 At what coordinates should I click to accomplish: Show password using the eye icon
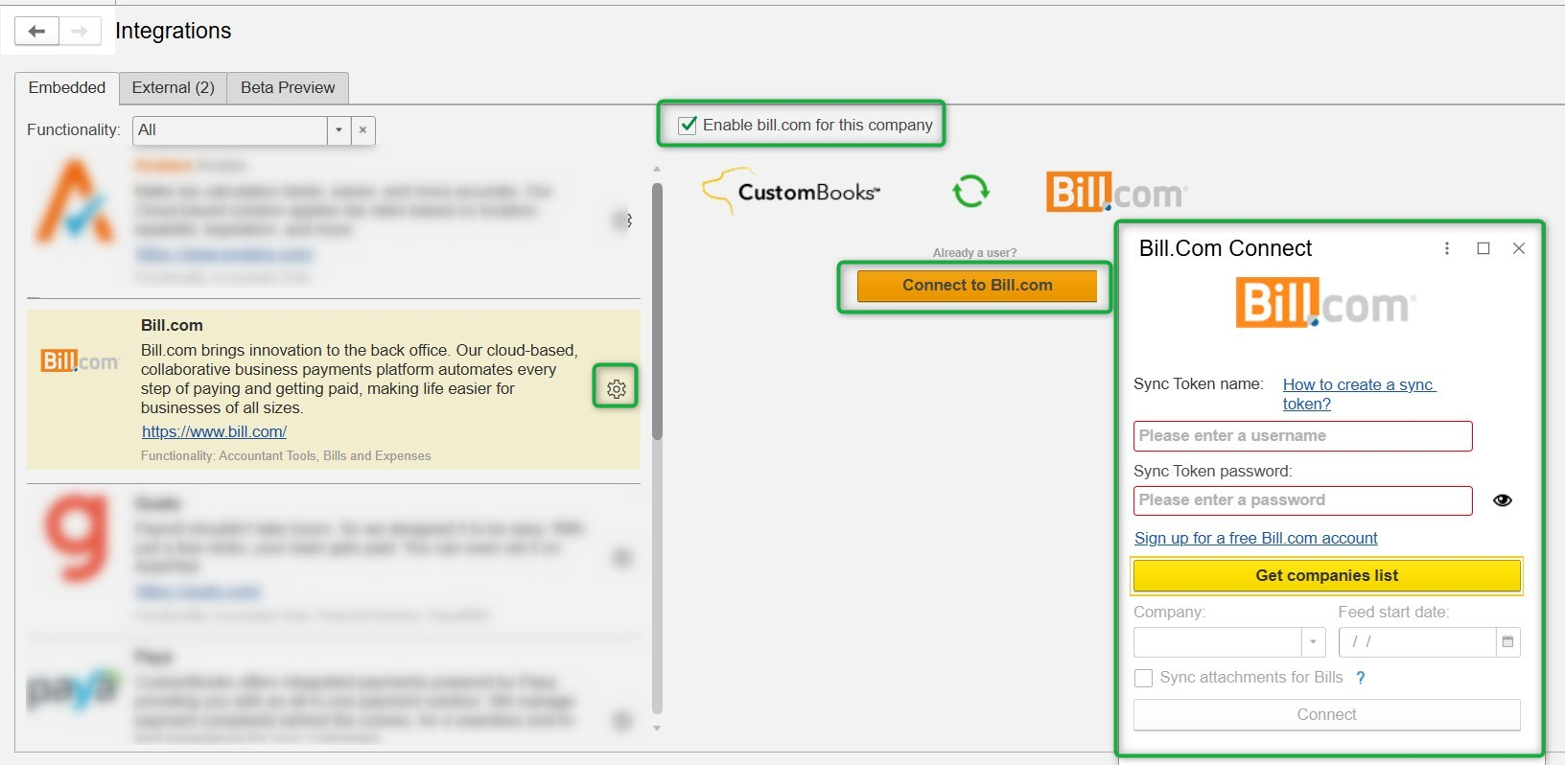click(1502, 500)
